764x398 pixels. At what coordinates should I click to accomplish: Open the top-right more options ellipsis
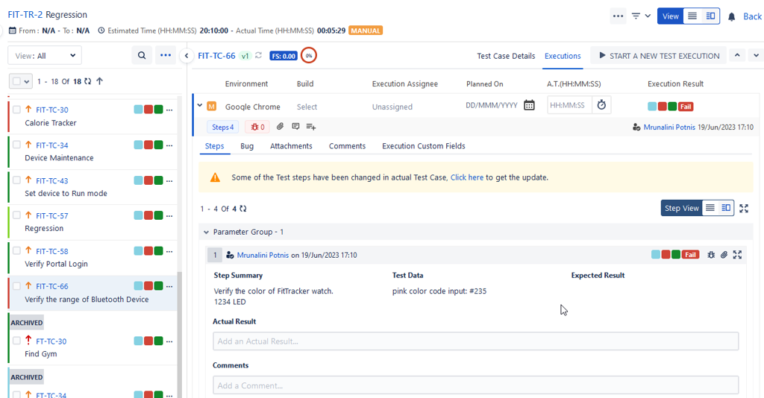tap(618, 16)
